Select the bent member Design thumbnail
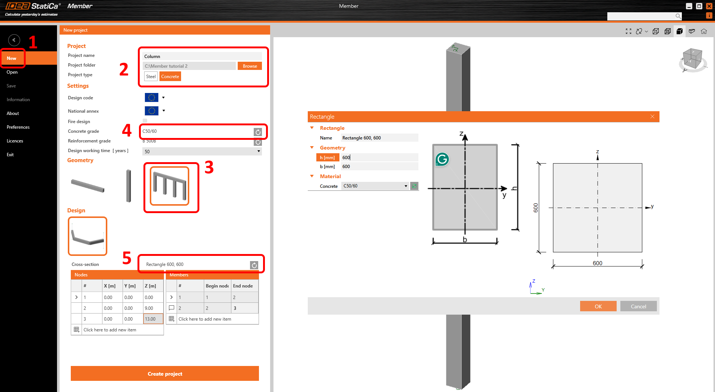 pos(88,236)
